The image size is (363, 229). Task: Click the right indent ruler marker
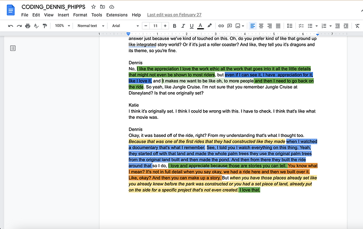[318, 34]
